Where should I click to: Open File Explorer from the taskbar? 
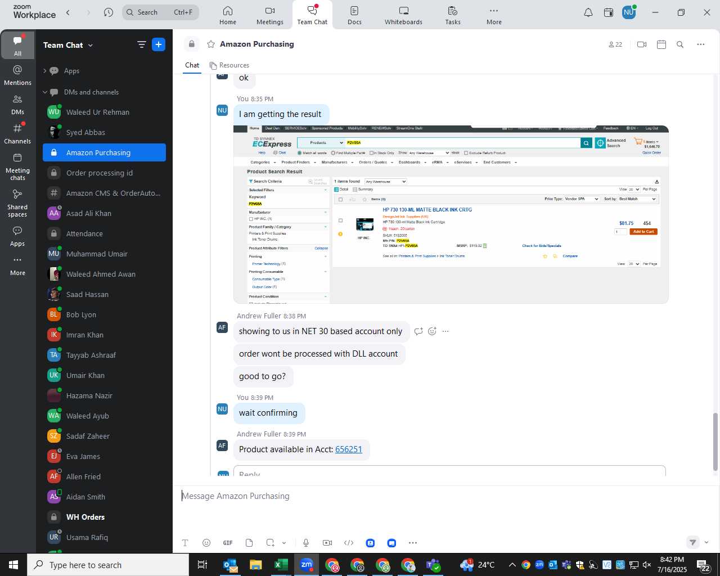tap(256, 565)
